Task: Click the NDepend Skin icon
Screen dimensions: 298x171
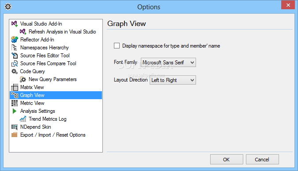Action: pyautogui.click(x=15, y=127)
